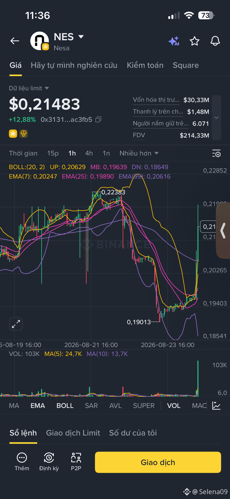Select the Số dư của tôi tab
This screenshot has height=499, width=230.
133,433
